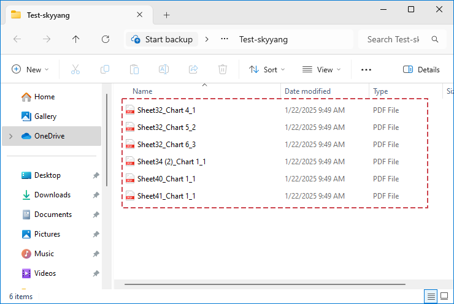Click the breadcrumb ellipsis button
454x304 pixels.
(x=225, y=39)
